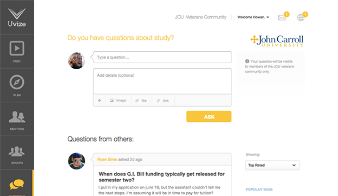Open the Groups section
338x196 pixels.
pyautogui.click(x=17, y=153)
